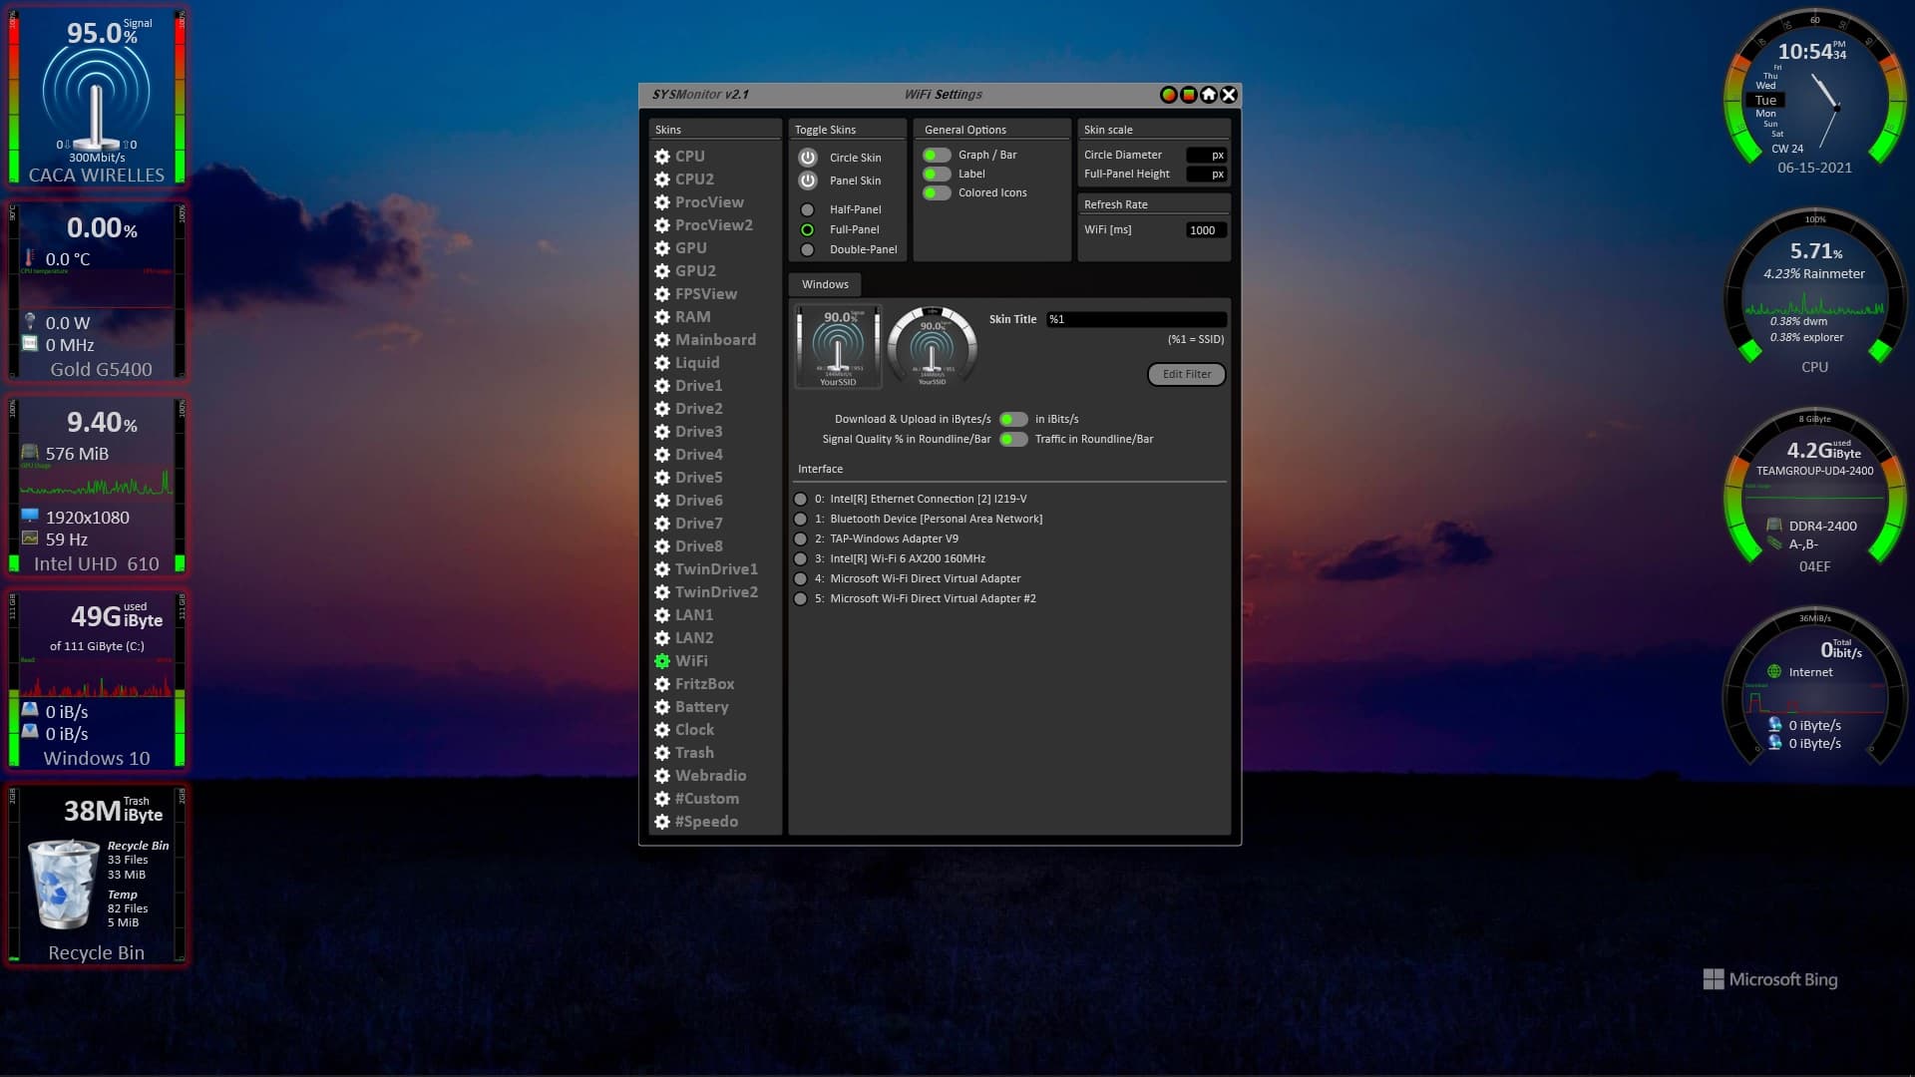Screen dimensions: 1915x1077
Task: Open the FPSView skin settings gear
Action: pyautogui.click(x=662, y=294)
